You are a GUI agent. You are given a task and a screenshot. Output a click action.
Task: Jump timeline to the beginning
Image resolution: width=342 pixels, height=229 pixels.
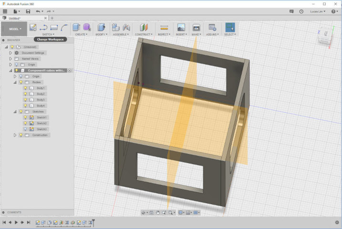[4, 222]
